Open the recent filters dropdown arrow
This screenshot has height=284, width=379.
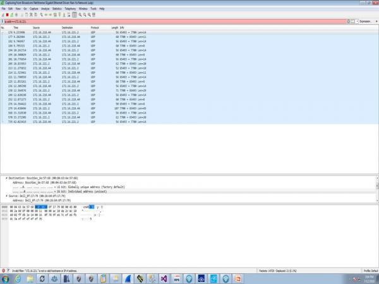[357, 21]
